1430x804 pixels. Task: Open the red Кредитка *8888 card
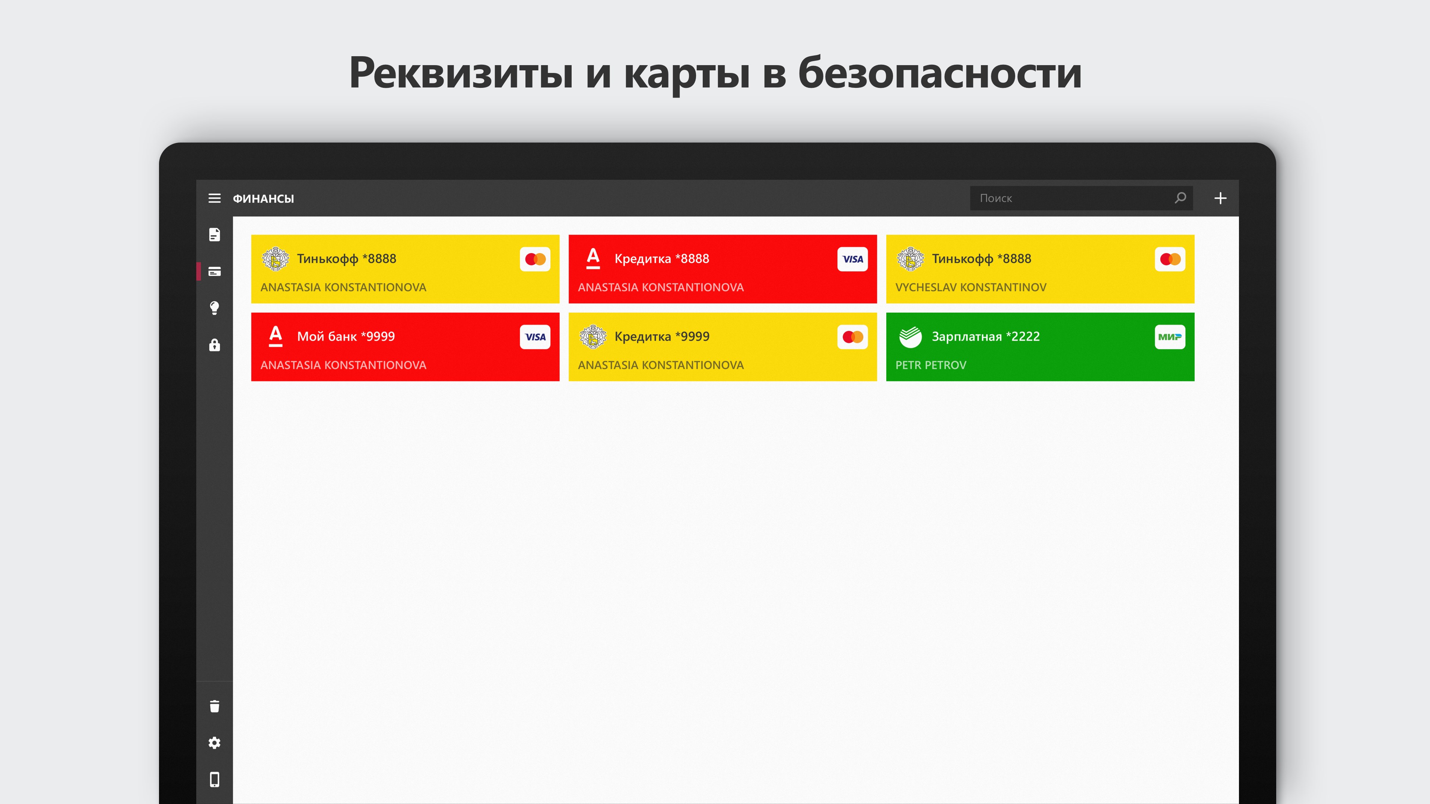click(722, 269)
